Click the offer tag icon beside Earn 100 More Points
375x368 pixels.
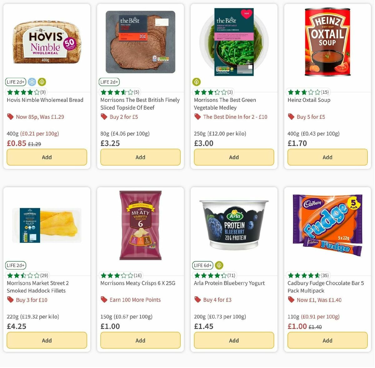pyautogui.click(x=104, y=300)
